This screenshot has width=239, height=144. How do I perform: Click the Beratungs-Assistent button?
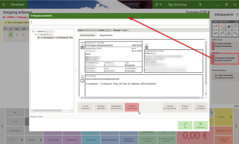110,140
